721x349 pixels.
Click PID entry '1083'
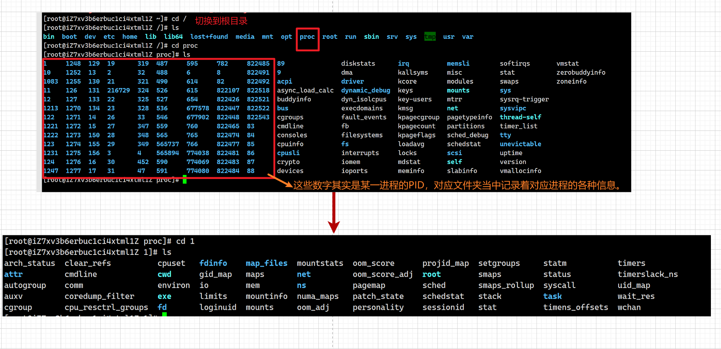coord(51,82)
